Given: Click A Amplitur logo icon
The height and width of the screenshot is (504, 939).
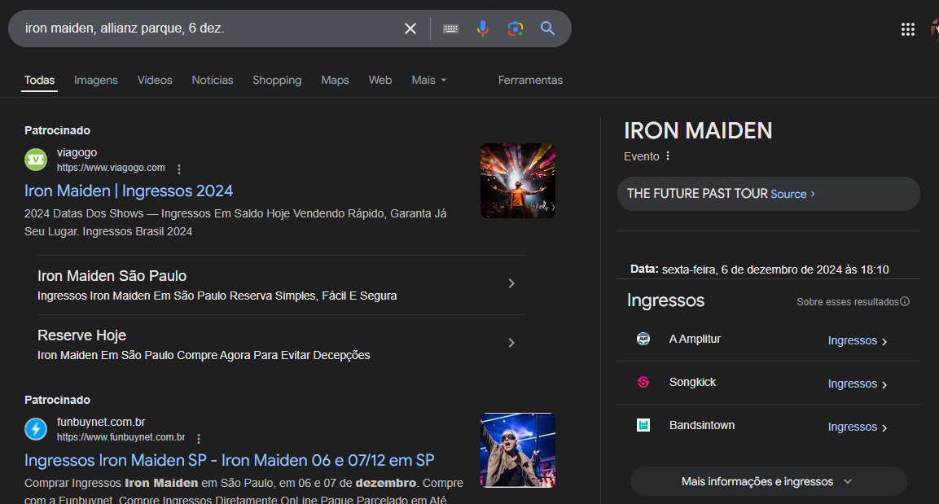Looking at the screenshot, I should [x=643, y=339].
